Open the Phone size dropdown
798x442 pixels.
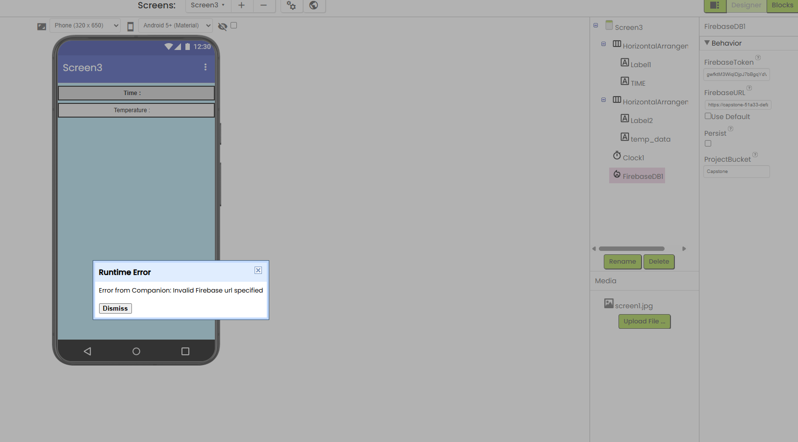click(85, 25)
